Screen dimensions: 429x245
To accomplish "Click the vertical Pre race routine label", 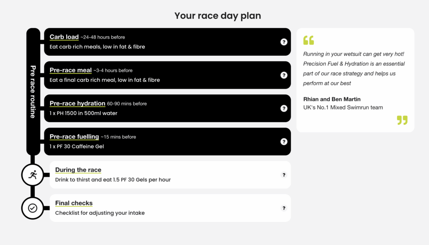I will [33, 91].
